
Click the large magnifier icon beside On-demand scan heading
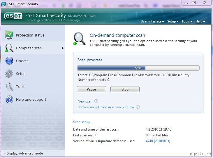[80, 39]
